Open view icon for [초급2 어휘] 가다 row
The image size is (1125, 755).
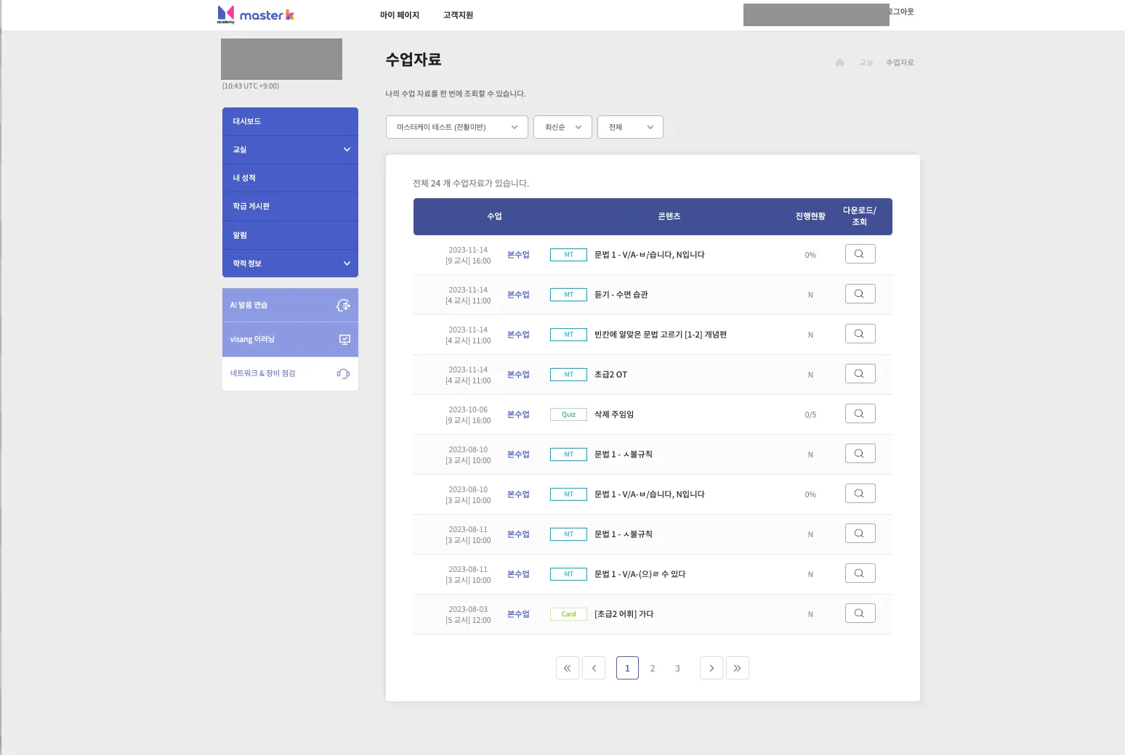(860, 613)
